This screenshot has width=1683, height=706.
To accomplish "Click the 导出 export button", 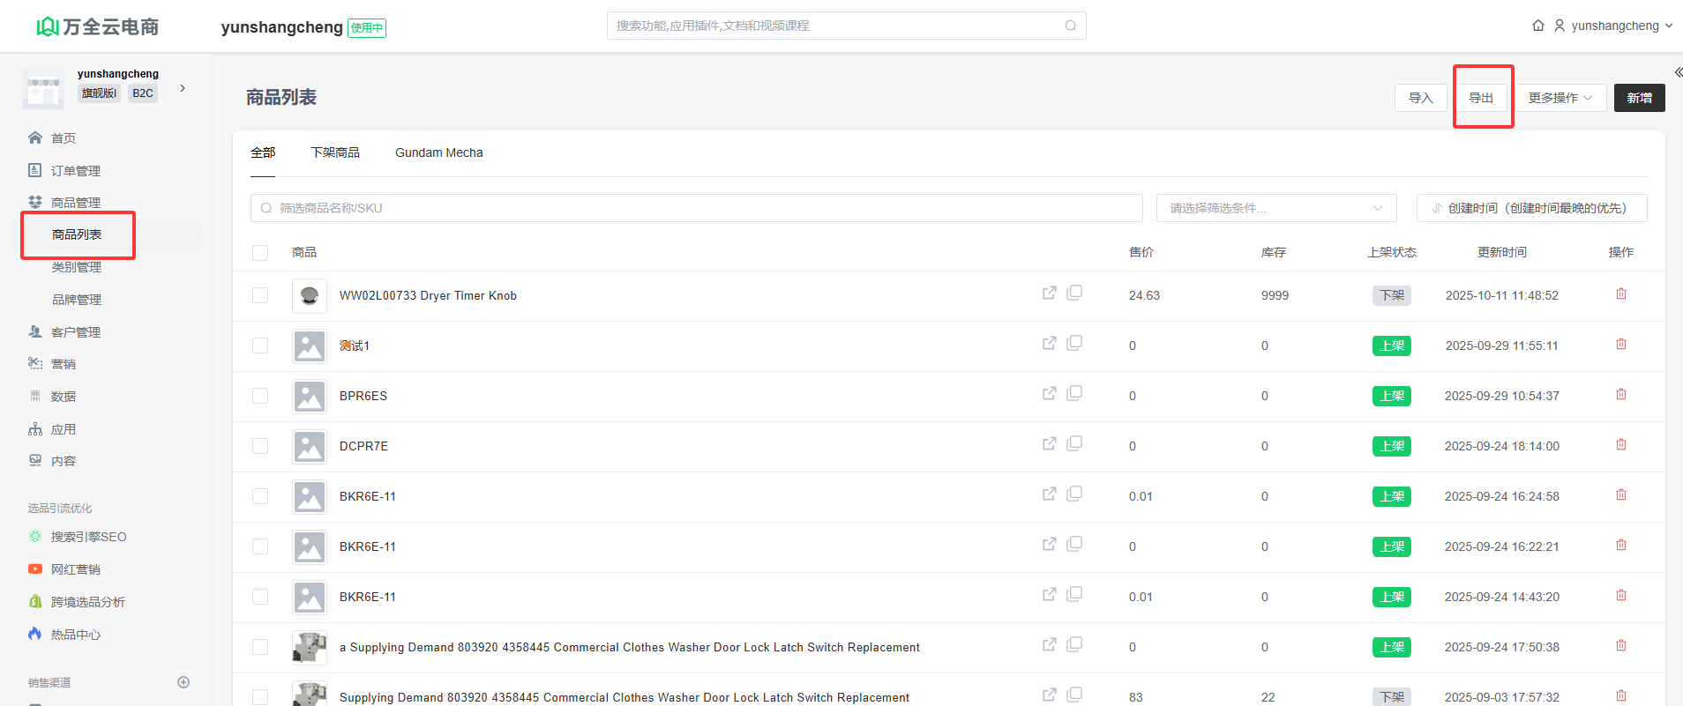I will tap(1480, 98).
